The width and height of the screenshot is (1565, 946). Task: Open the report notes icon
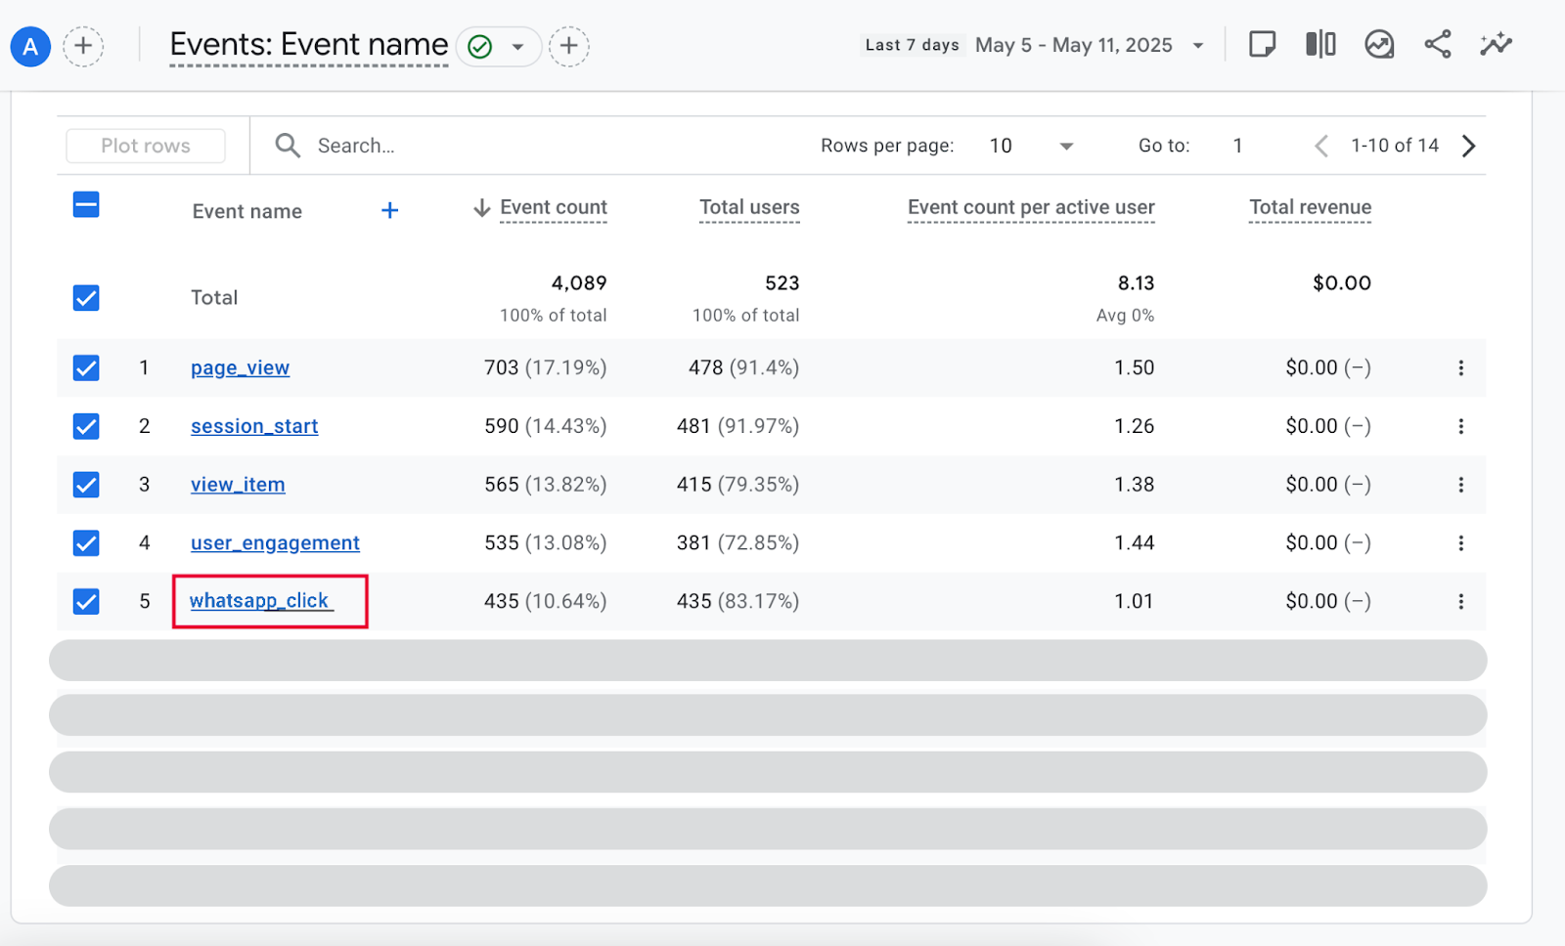point(1262,44)
